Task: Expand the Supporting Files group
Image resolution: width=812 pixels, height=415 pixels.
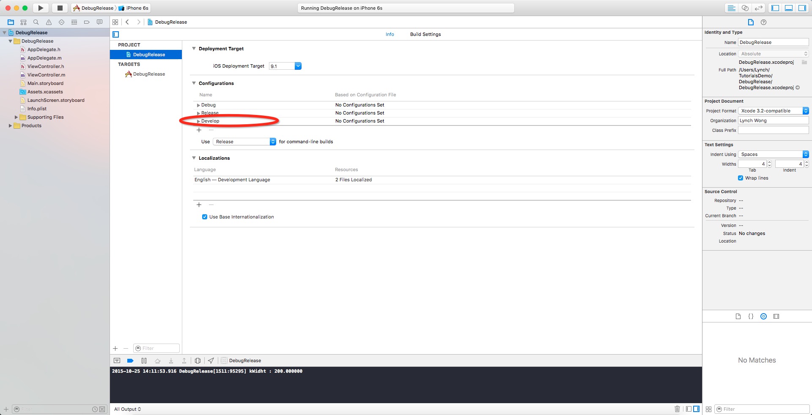Action: (x=16, y=117)
